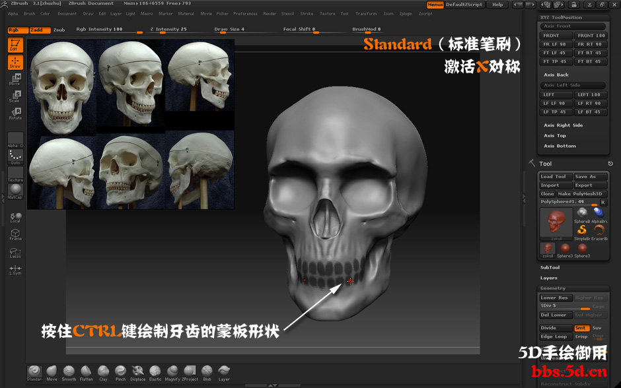621x388 pixels.
Task: Click Make PolyMesh3D button
Action: [582, 194]
